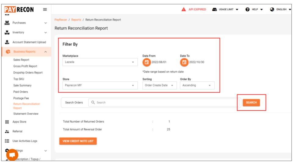Open the Help dropdown arrow
Screen dimensions: 293x165
tap(262, 9)
